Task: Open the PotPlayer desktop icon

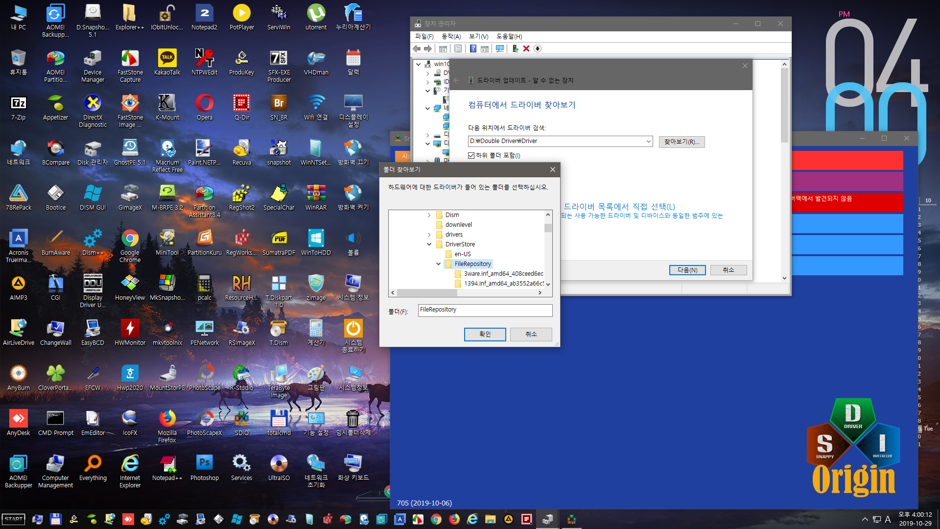Action: coord(241,18)
